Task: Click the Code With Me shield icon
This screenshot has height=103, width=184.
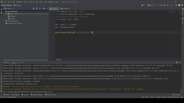Action: point(182,5)
